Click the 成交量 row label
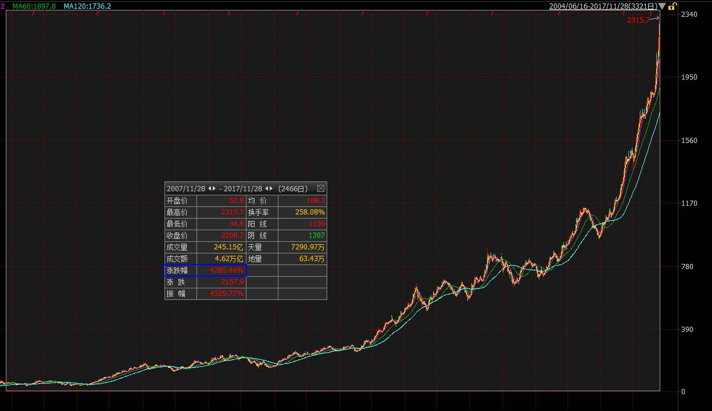This screenshot has height=411, width=712. tap(177, 247)
